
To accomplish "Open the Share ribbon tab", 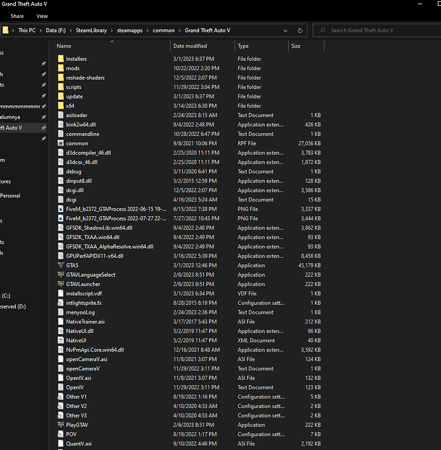I will [17, 16].
